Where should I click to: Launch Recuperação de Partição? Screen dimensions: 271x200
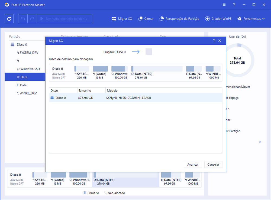click(179, 19)
